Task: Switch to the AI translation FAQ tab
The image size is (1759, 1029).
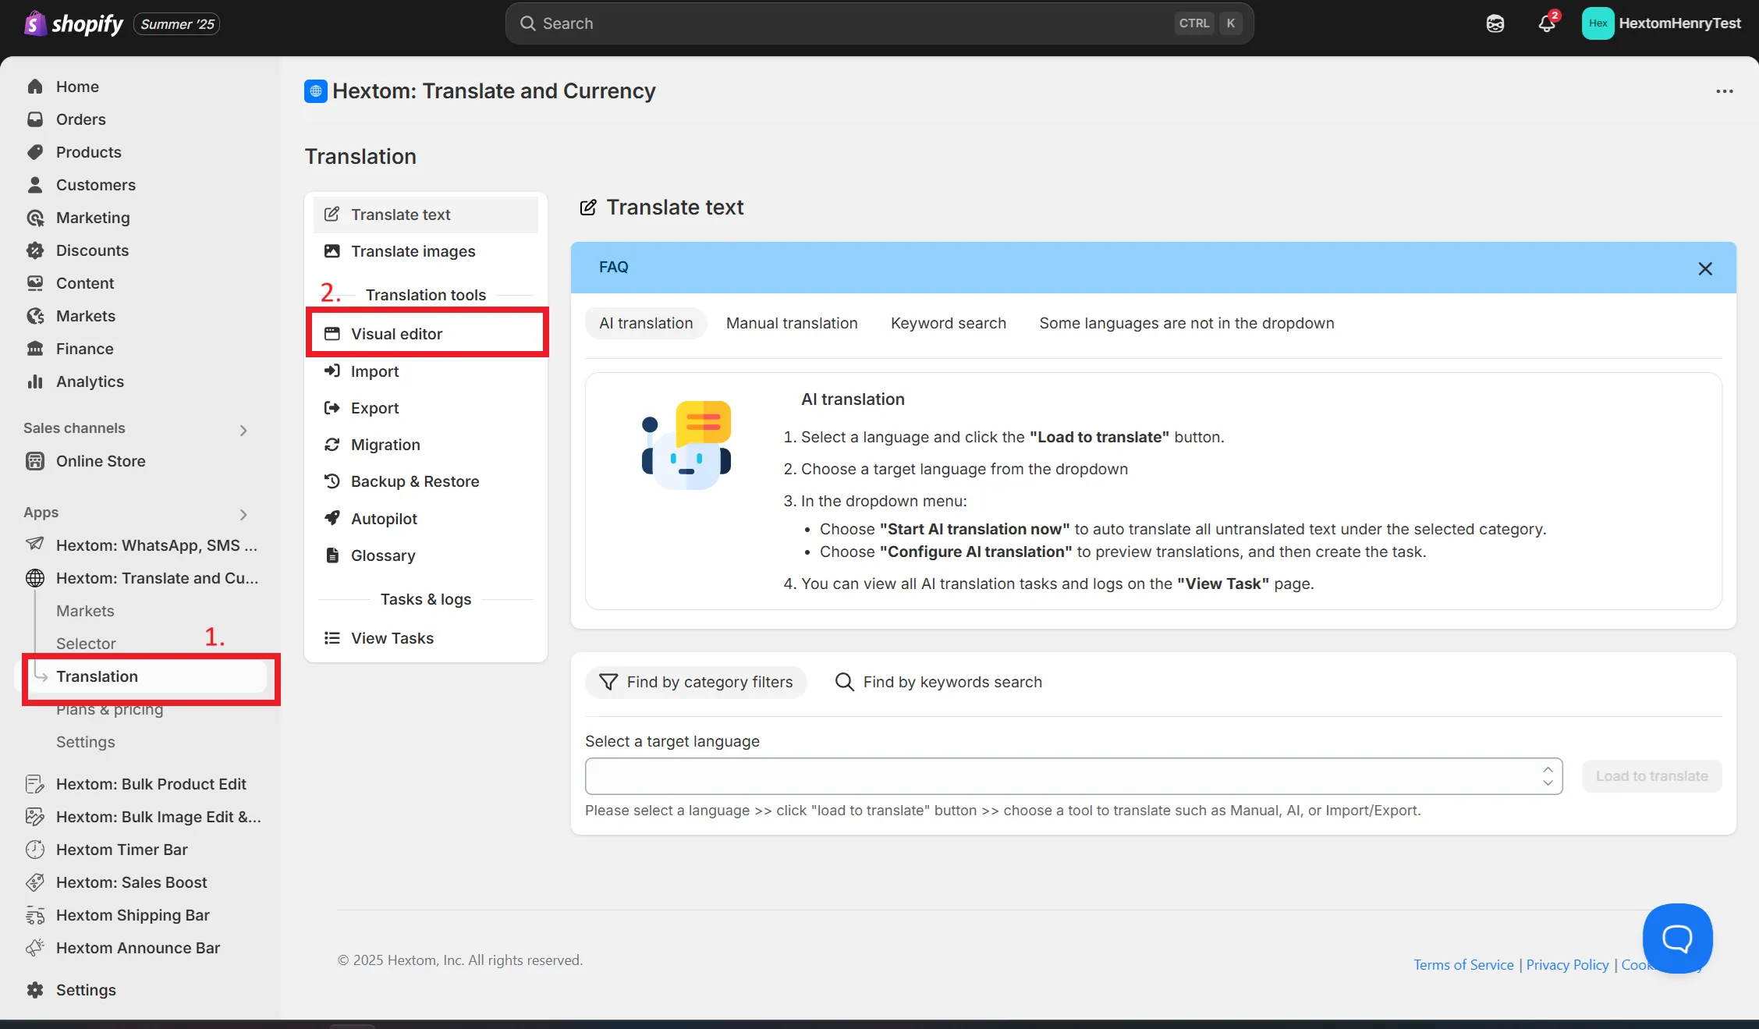Action: [646, 323]
